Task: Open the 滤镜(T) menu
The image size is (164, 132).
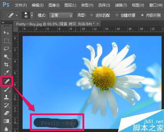Action: 121,5
